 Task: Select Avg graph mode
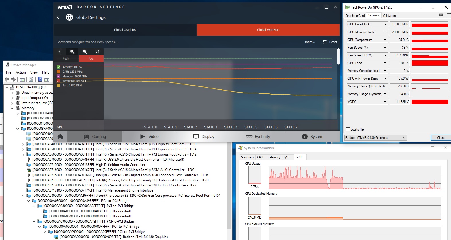[x=91, y=58]
